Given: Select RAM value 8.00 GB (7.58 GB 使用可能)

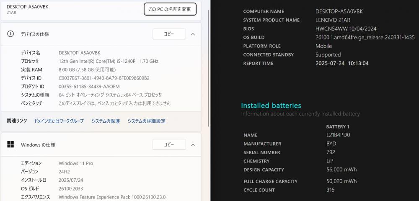Looking at the screenshot, I should pos(87,70).
